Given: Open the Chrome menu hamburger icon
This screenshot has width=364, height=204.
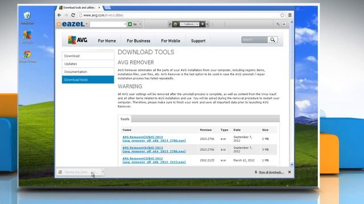Looking at the screenshot, I should click(x=289, y=15).
